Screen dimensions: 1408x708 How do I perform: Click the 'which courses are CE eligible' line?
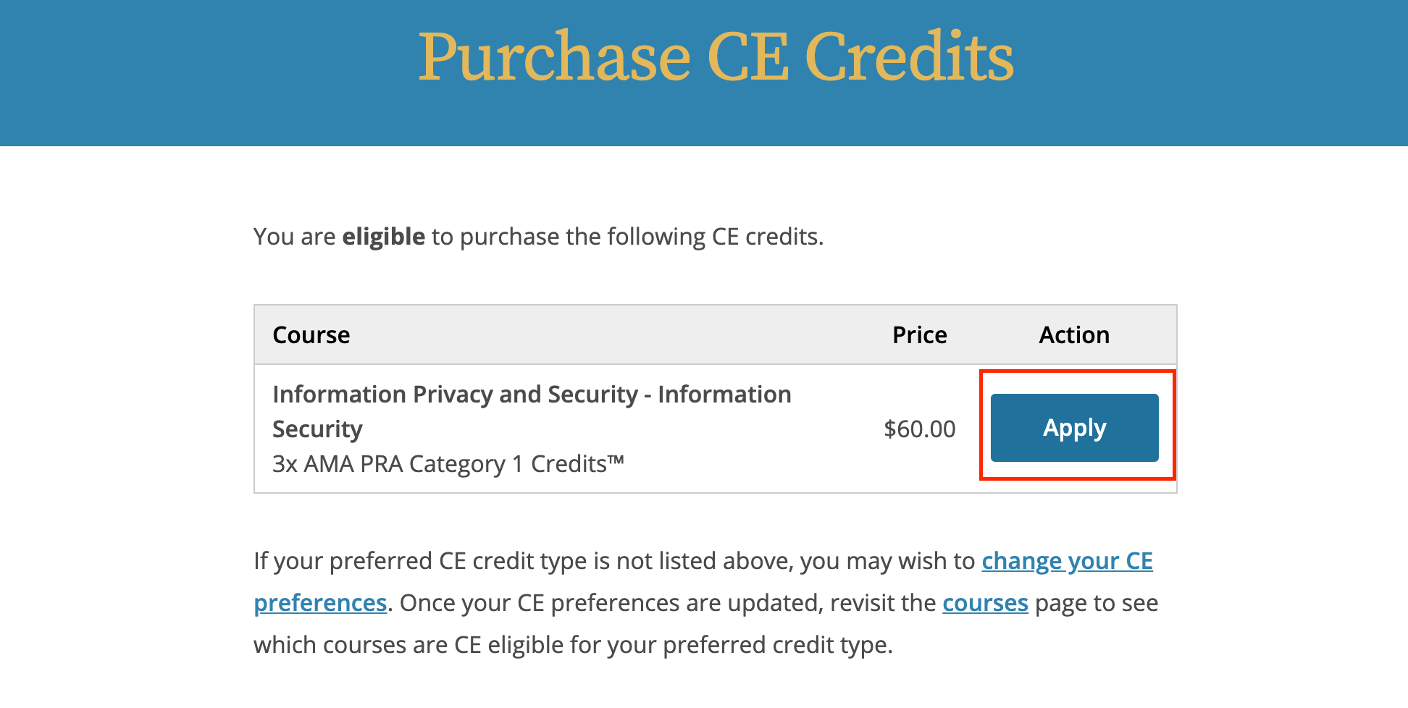coord(573,645)
